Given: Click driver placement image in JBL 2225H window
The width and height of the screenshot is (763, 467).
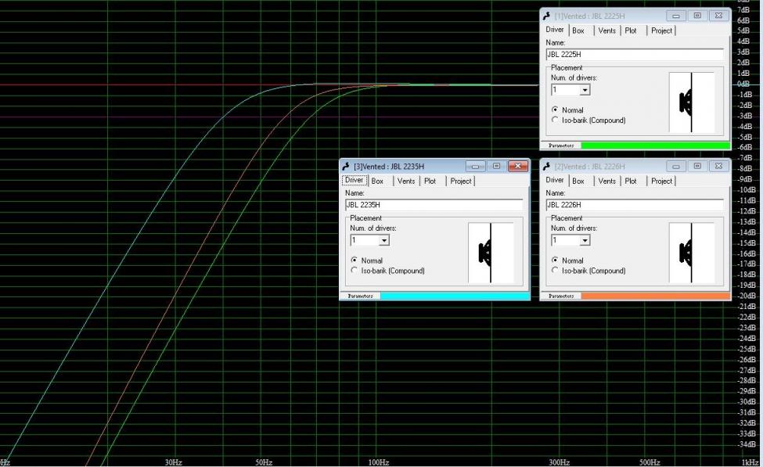Looking at the screenshot, I should pos(692,102).
